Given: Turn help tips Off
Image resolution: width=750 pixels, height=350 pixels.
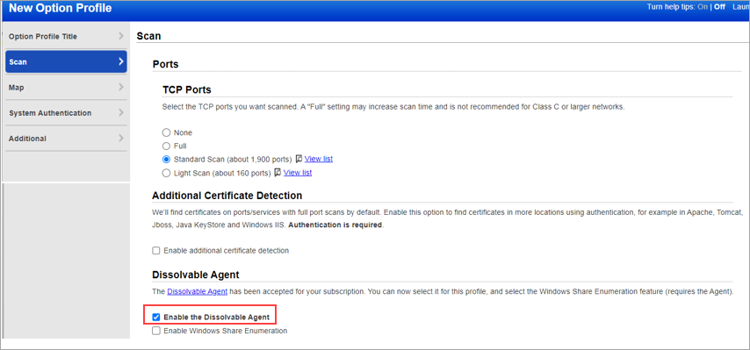Looking at the screenshot, I should (x=719, y=7).
